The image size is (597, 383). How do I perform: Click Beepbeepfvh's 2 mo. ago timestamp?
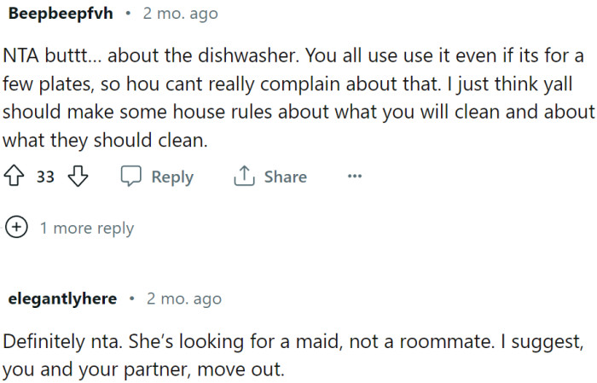point(182,14)
